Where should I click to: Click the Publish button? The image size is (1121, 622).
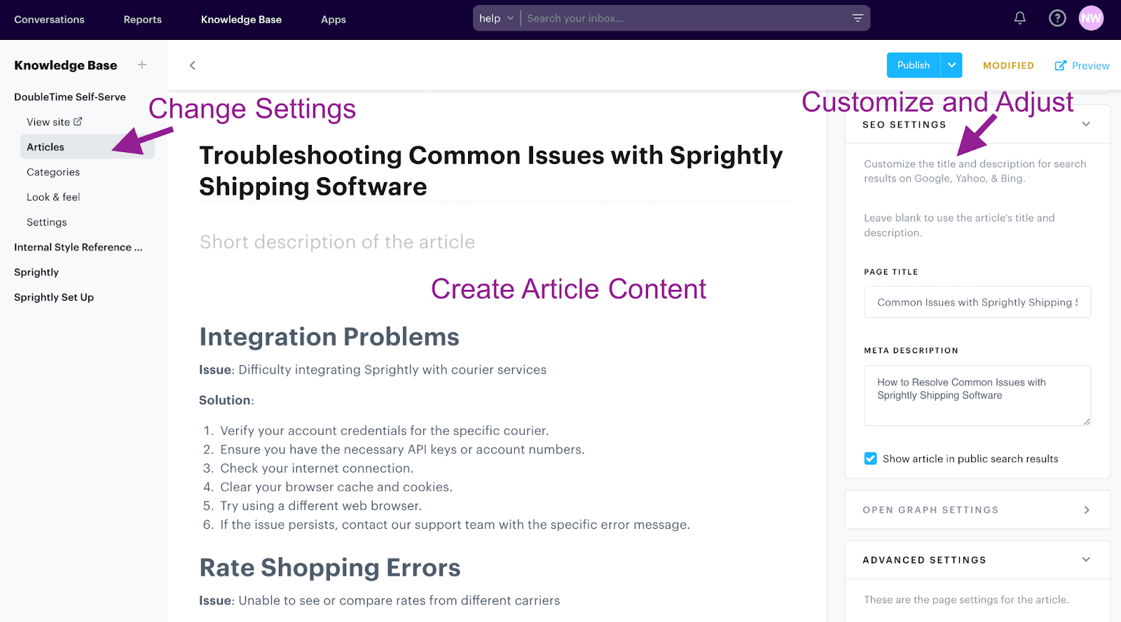click(x=912, y=64)
